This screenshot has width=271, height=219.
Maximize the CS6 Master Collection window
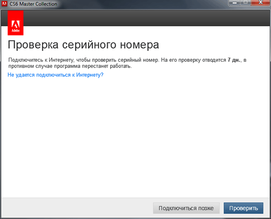point(245,3)
